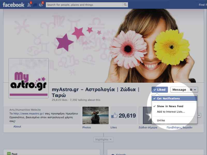Click the Find Friends link
Screen dimensions: 207x155
tap(203, 5)
